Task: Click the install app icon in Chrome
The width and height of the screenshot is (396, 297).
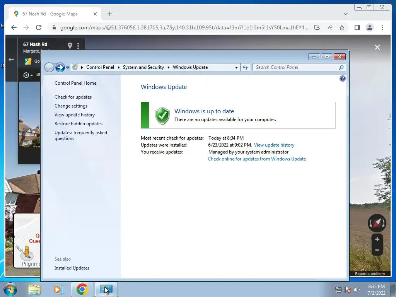Action: [317, 27]
